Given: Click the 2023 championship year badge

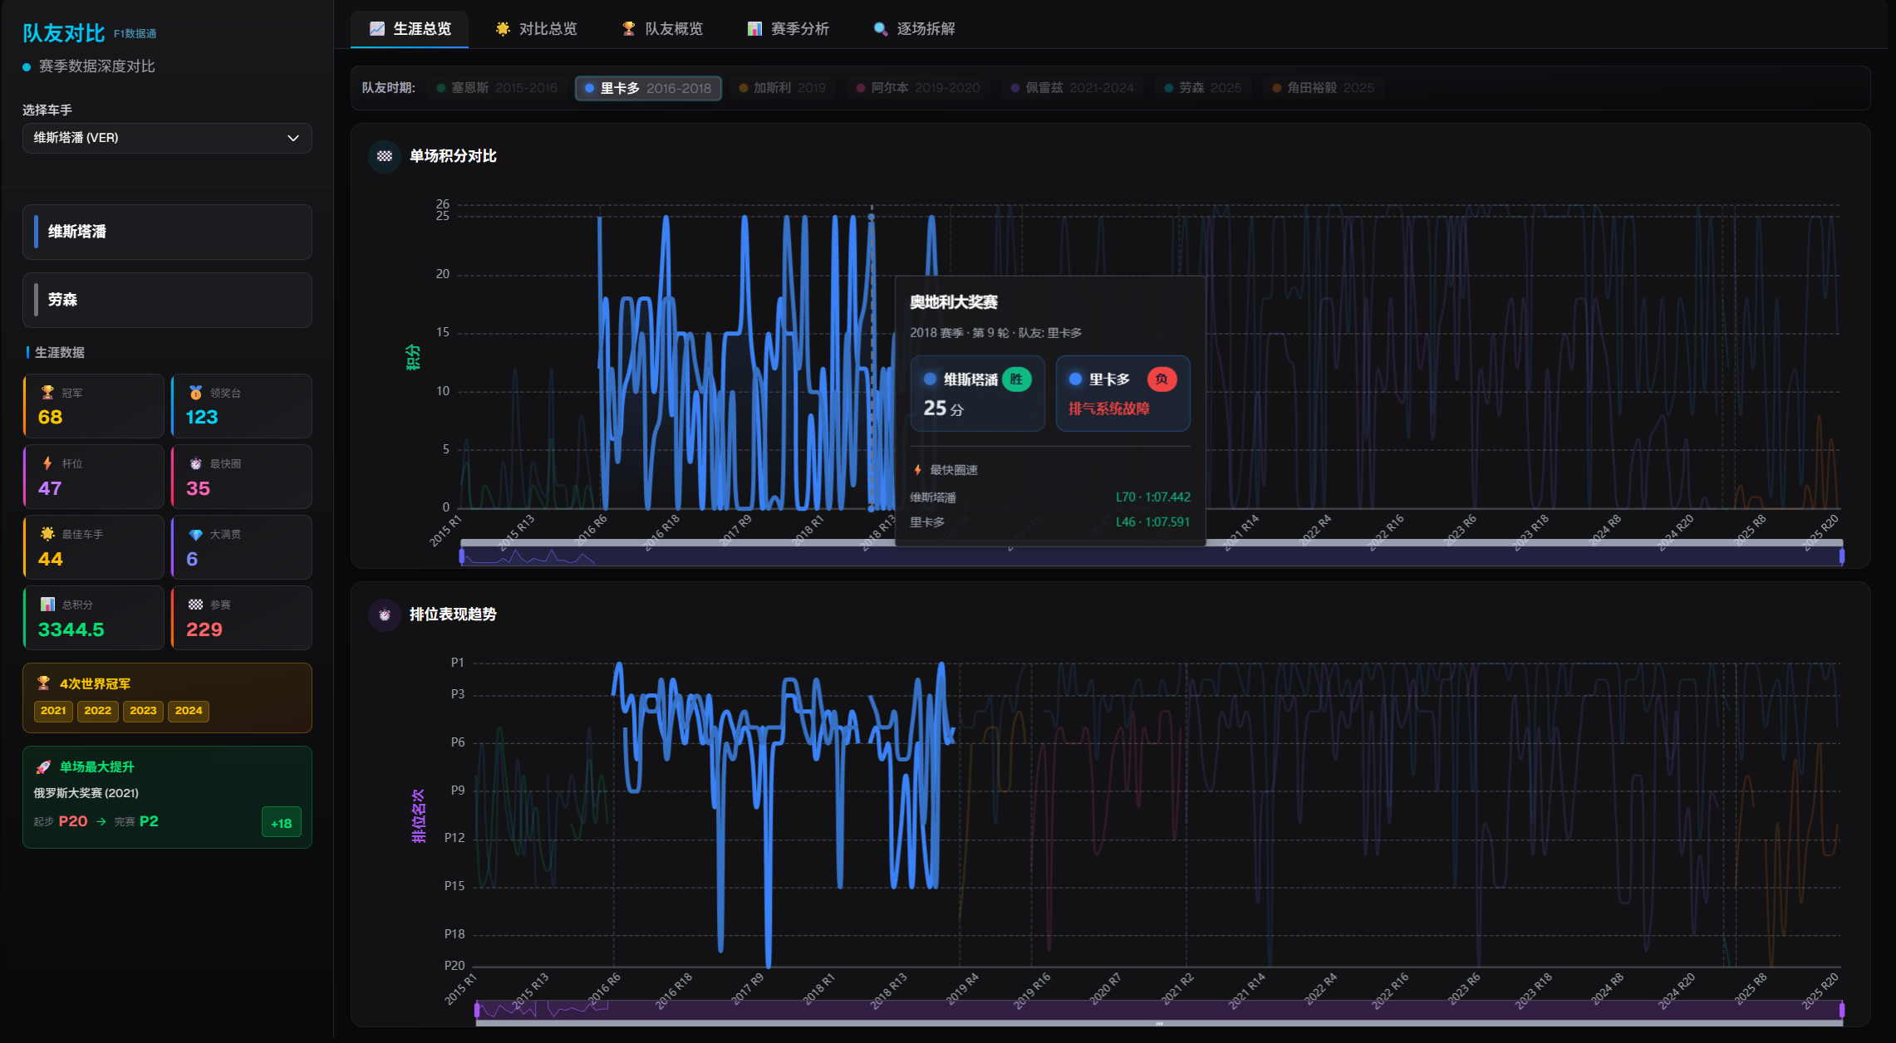Looking at the screenshot, I should pos(143,711).
